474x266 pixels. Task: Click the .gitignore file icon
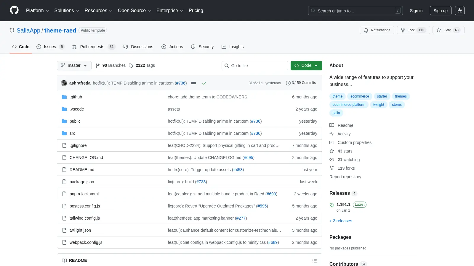[64, 145]
